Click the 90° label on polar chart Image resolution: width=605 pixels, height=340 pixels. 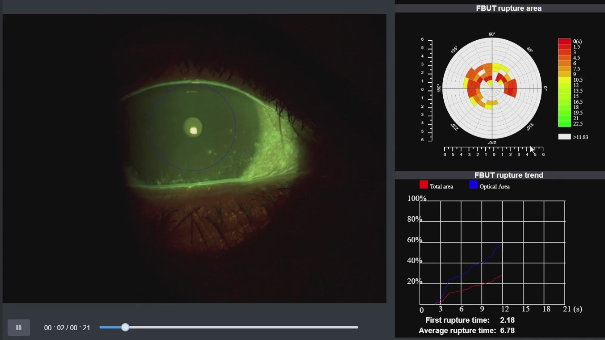[x=492, y=34]
